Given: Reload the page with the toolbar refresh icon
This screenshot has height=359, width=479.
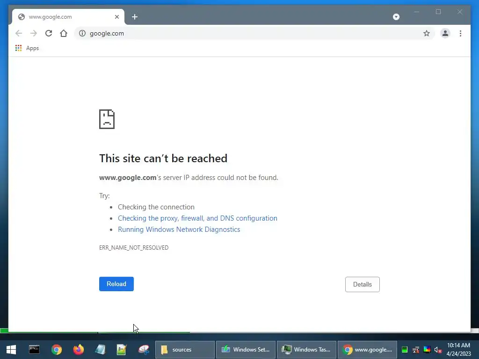Looking at the screenshot, I should click(x=49, y=33).
